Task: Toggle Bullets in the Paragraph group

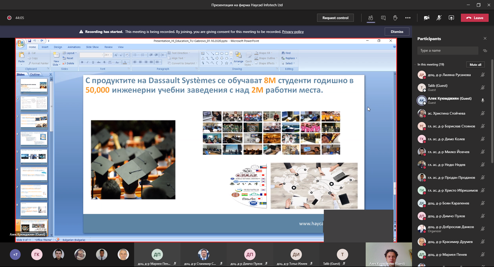Action: click(x=135, y=55)
